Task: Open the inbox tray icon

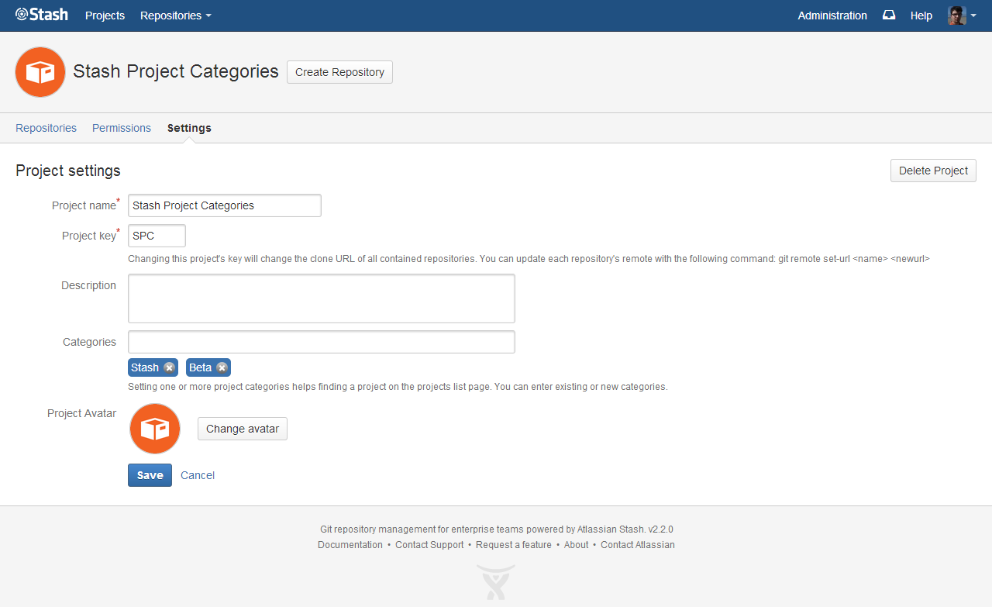Action: point(889,16)
